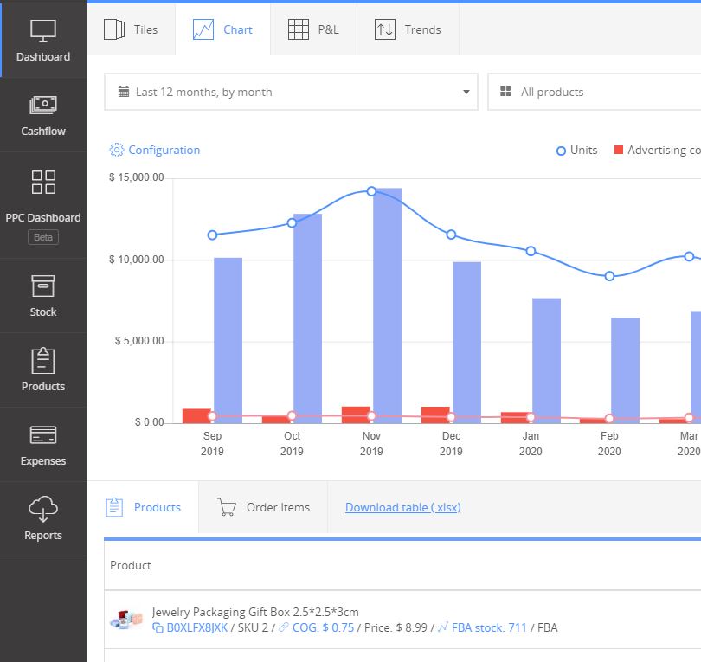
Task: Go to the Stock box icon
Action: (43, 286)
